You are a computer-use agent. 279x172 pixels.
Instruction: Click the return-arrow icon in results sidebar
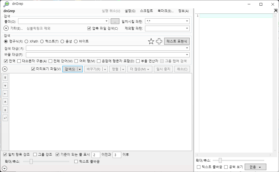tap(5, 118)
